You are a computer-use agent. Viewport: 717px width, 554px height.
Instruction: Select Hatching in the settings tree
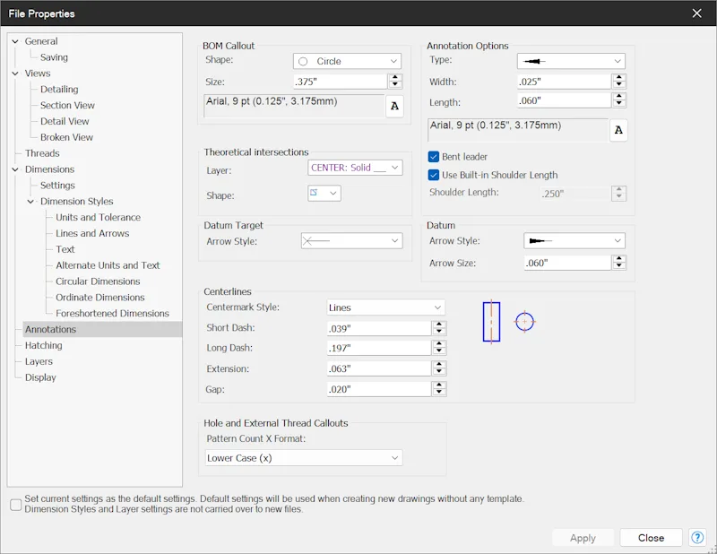pos(43,345)
